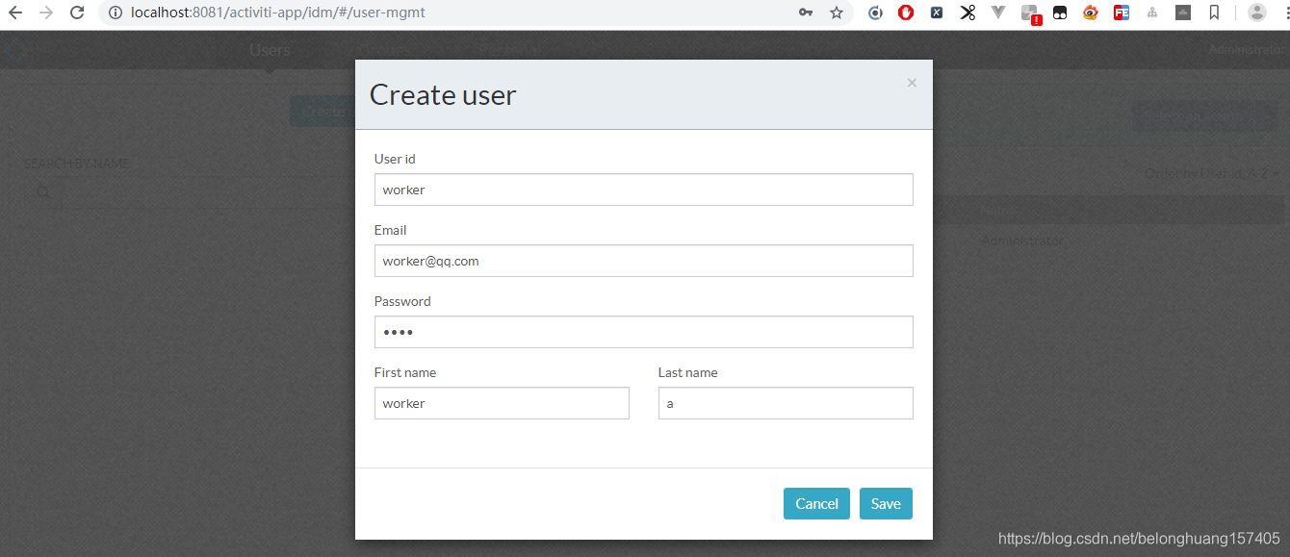The image size is (1290, 557).
Task: Click the Last name input field
Action: coord(786,403)
